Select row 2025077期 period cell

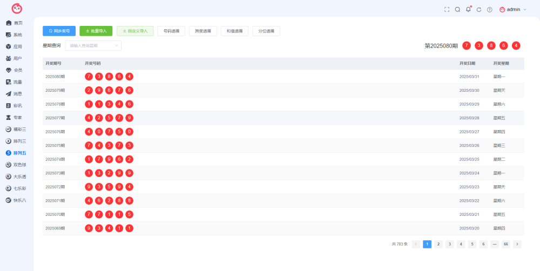point(55,118)
